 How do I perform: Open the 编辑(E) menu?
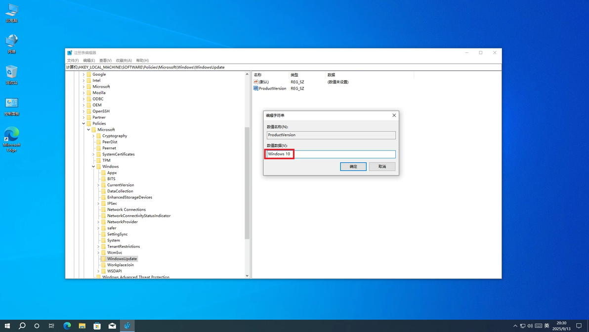[89, 60]
